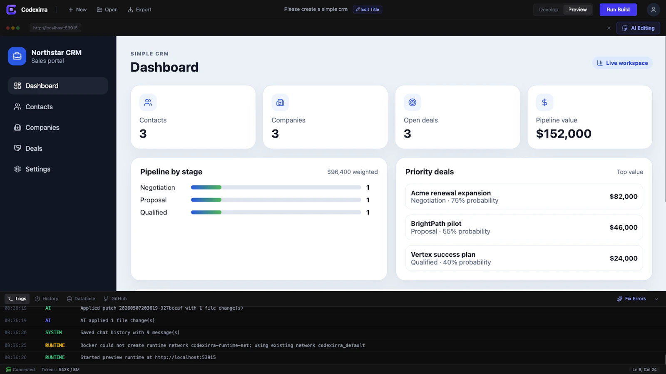Open Contacts in the sidebar
666x374 pixels.
(x=58, y=107)
